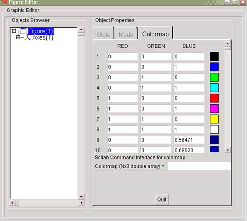Click the GREEN field of row 10
Image resolution: width=247 pixels, height=221 pixels.
(x=156, y=150)
